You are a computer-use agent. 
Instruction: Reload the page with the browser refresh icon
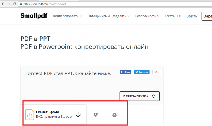click(14, 4)
